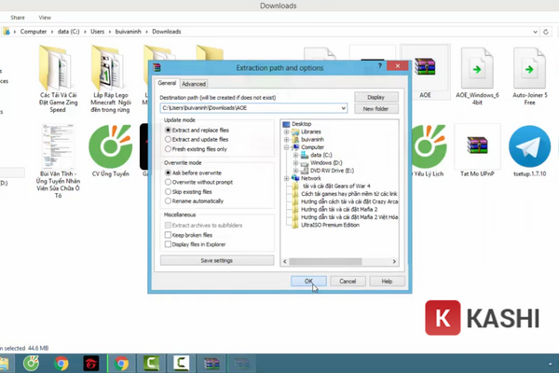This screenshot has height=373, width=559.
Task: Open the AOE RAR archive file
Action: click(x=425, y=72)
